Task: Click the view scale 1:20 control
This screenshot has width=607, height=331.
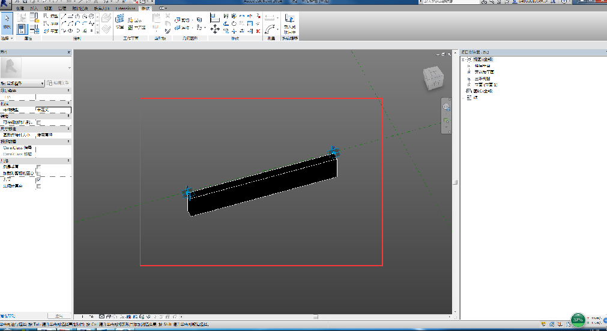Action: [86, 317]
